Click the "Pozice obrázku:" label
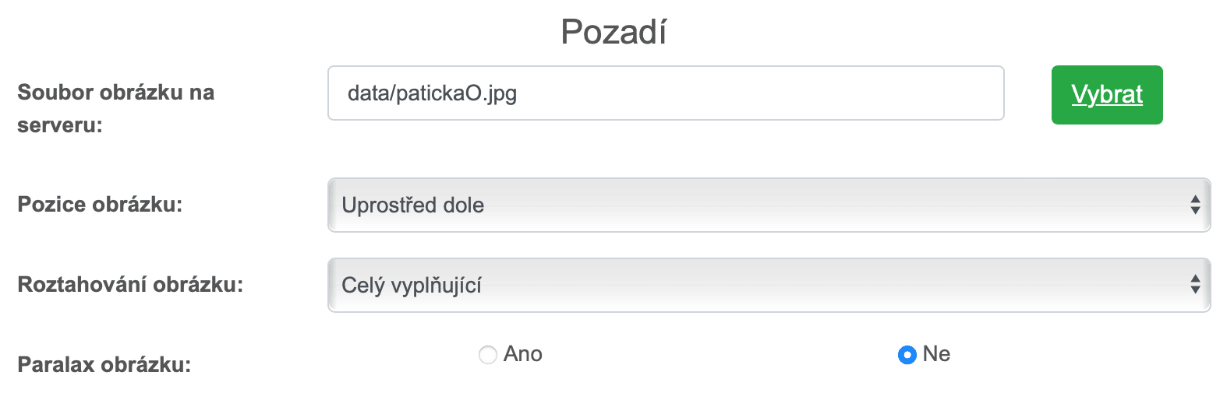The height and width of the screenshot is (400, 1227). tap(100, 205)
